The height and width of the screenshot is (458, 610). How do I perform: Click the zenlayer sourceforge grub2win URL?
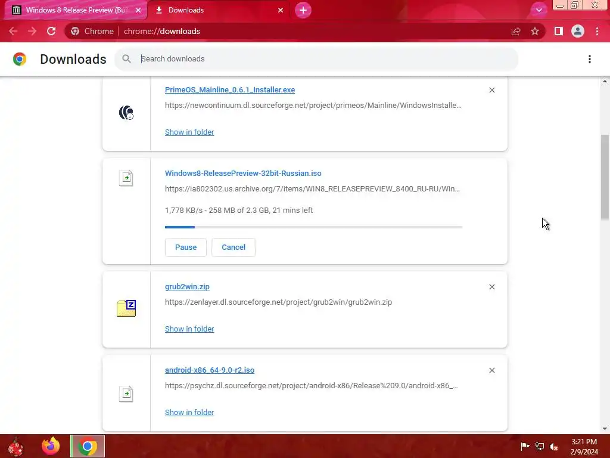pos(279,302)
